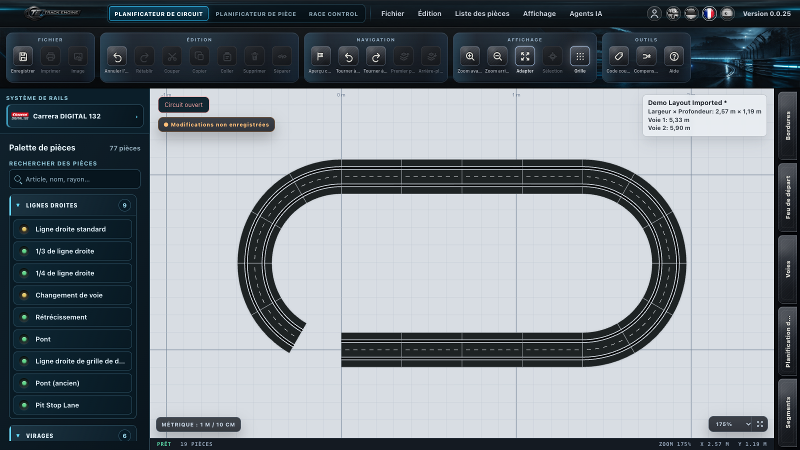Switch to Race Control tab
Screen dimensions: 800x450
click(x=333, y=14)
